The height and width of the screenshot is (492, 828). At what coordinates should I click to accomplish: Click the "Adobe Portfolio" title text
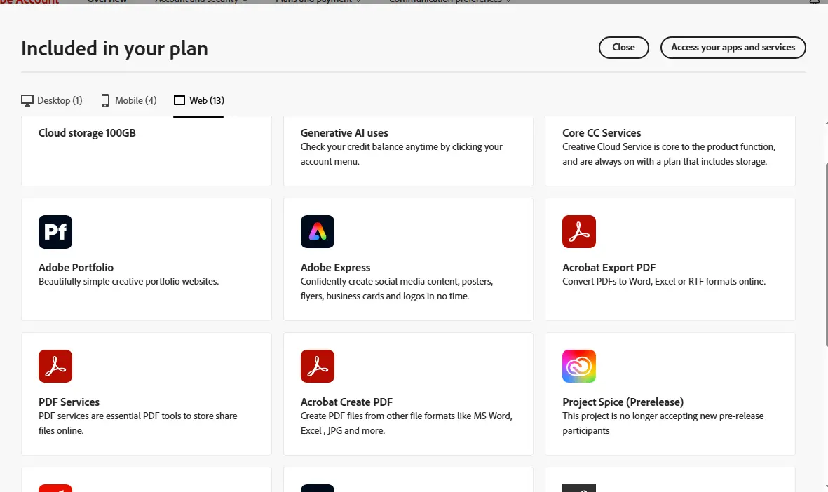tap(76, 268)
